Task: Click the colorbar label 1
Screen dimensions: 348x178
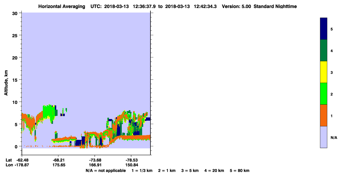Action: tap(332, 116)
